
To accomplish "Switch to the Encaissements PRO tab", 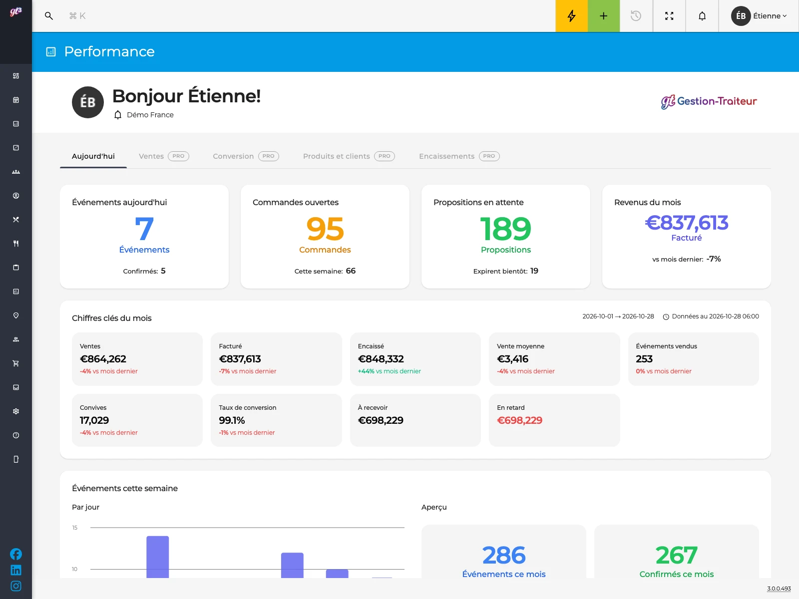I will [459, 156].
